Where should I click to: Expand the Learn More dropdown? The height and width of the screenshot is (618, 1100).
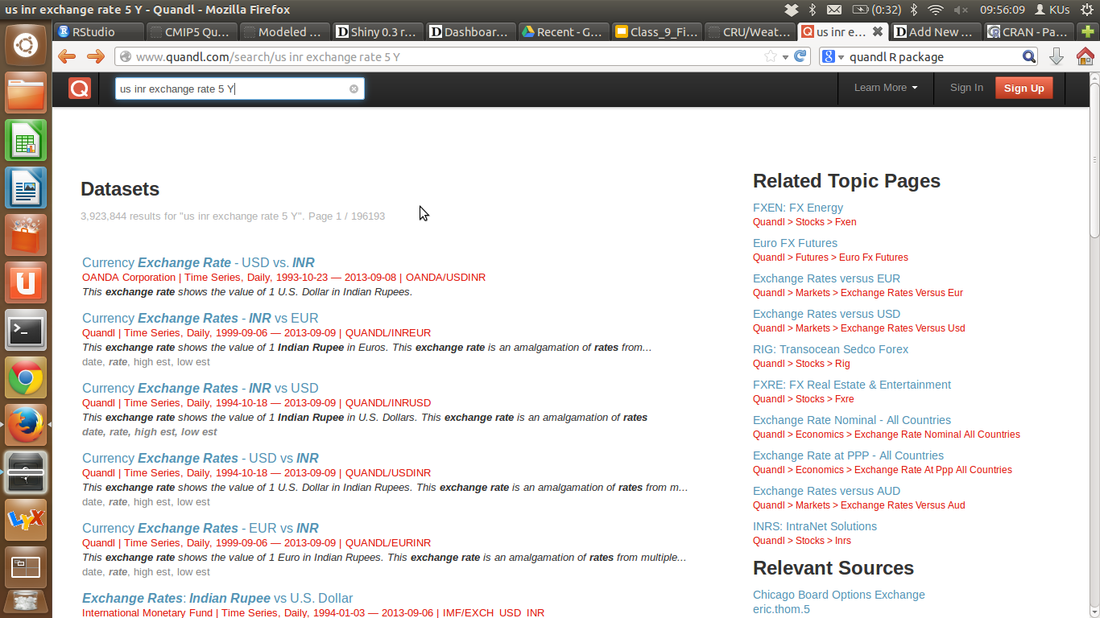pos(886,88)
